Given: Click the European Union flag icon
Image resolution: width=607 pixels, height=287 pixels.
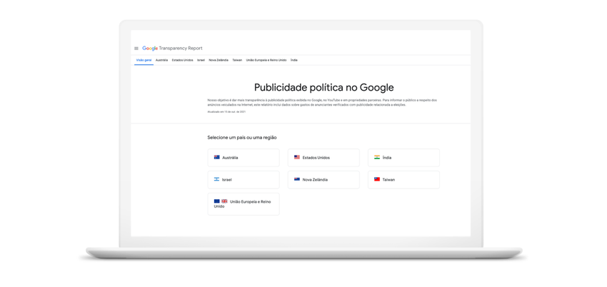Looking at the screenshot, I should [x=217, y=201].
